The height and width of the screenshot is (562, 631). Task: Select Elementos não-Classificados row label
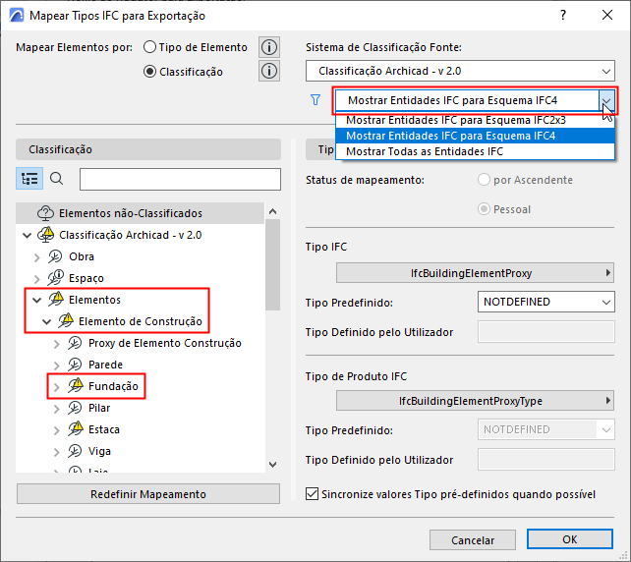(x=131, y=213)
